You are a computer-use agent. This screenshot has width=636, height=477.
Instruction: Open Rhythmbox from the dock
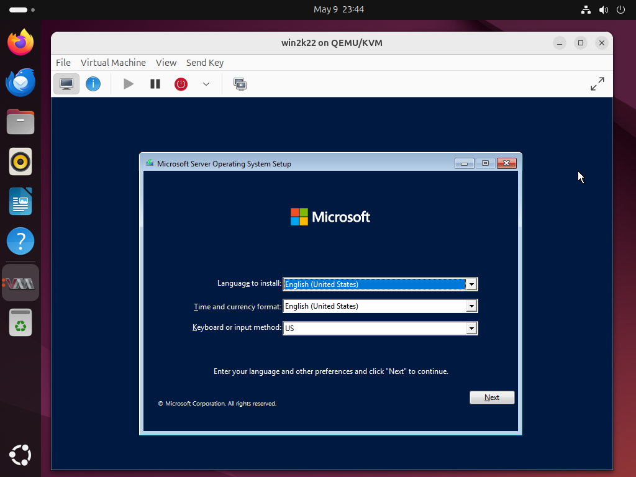20,161
